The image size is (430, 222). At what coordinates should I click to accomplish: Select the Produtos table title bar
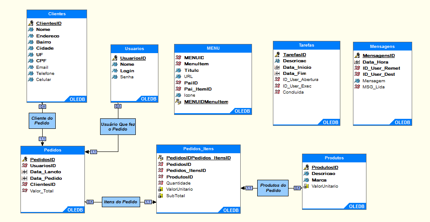[x=334, y=158]
